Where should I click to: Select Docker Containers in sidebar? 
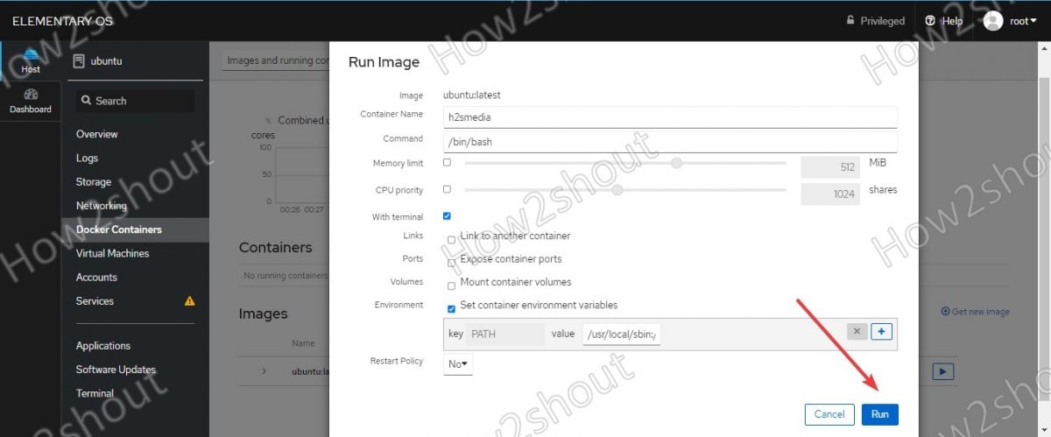[119, 229]
